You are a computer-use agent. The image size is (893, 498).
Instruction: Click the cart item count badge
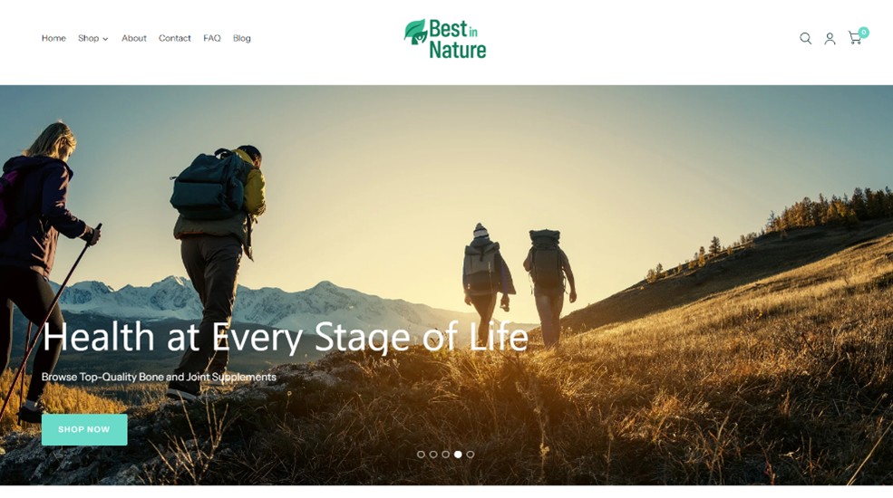tap(864, 33)
